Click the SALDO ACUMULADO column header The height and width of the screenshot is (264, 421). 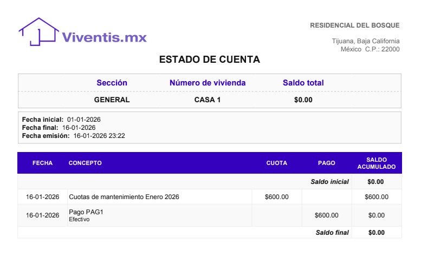[x=376, y=163]
